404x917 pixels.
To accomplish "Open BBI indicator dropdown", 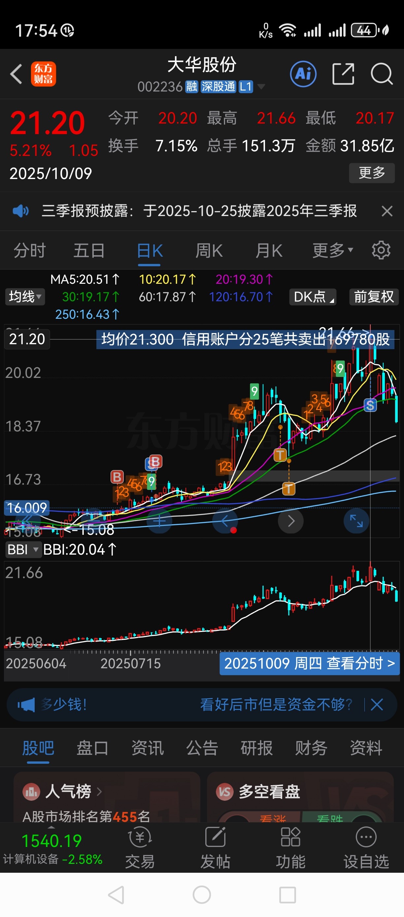I will pos(23,550).
